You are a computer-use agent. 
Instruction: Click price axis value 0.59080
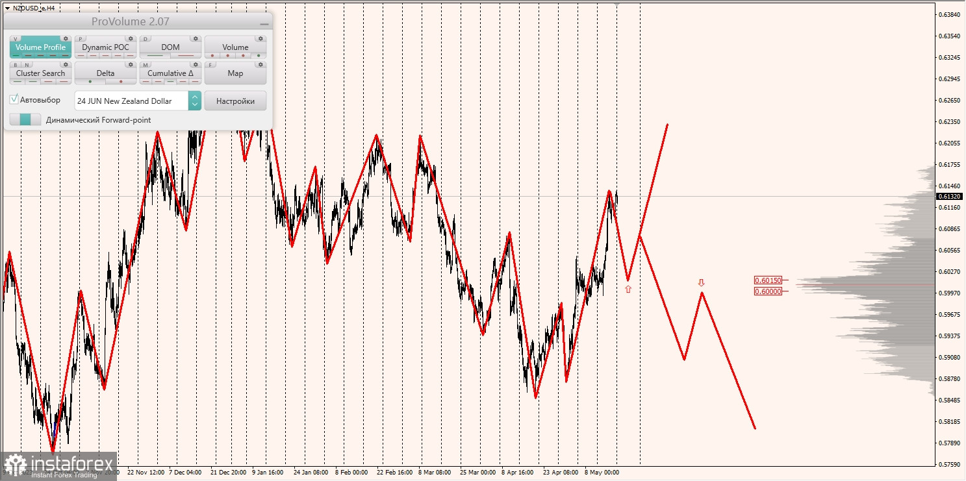950,357
